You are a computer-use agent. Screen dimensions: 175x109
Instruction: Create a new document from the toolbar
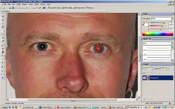click(x=4, y=8)
